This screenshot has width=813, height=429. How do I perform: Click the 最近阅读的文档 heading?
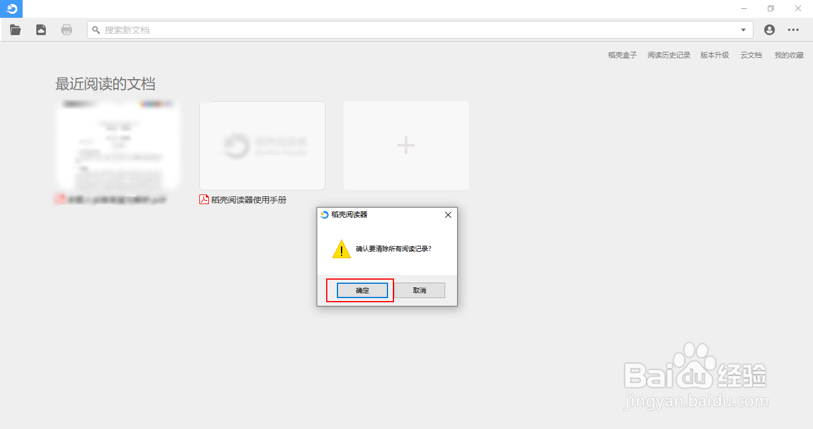[105, 84]
